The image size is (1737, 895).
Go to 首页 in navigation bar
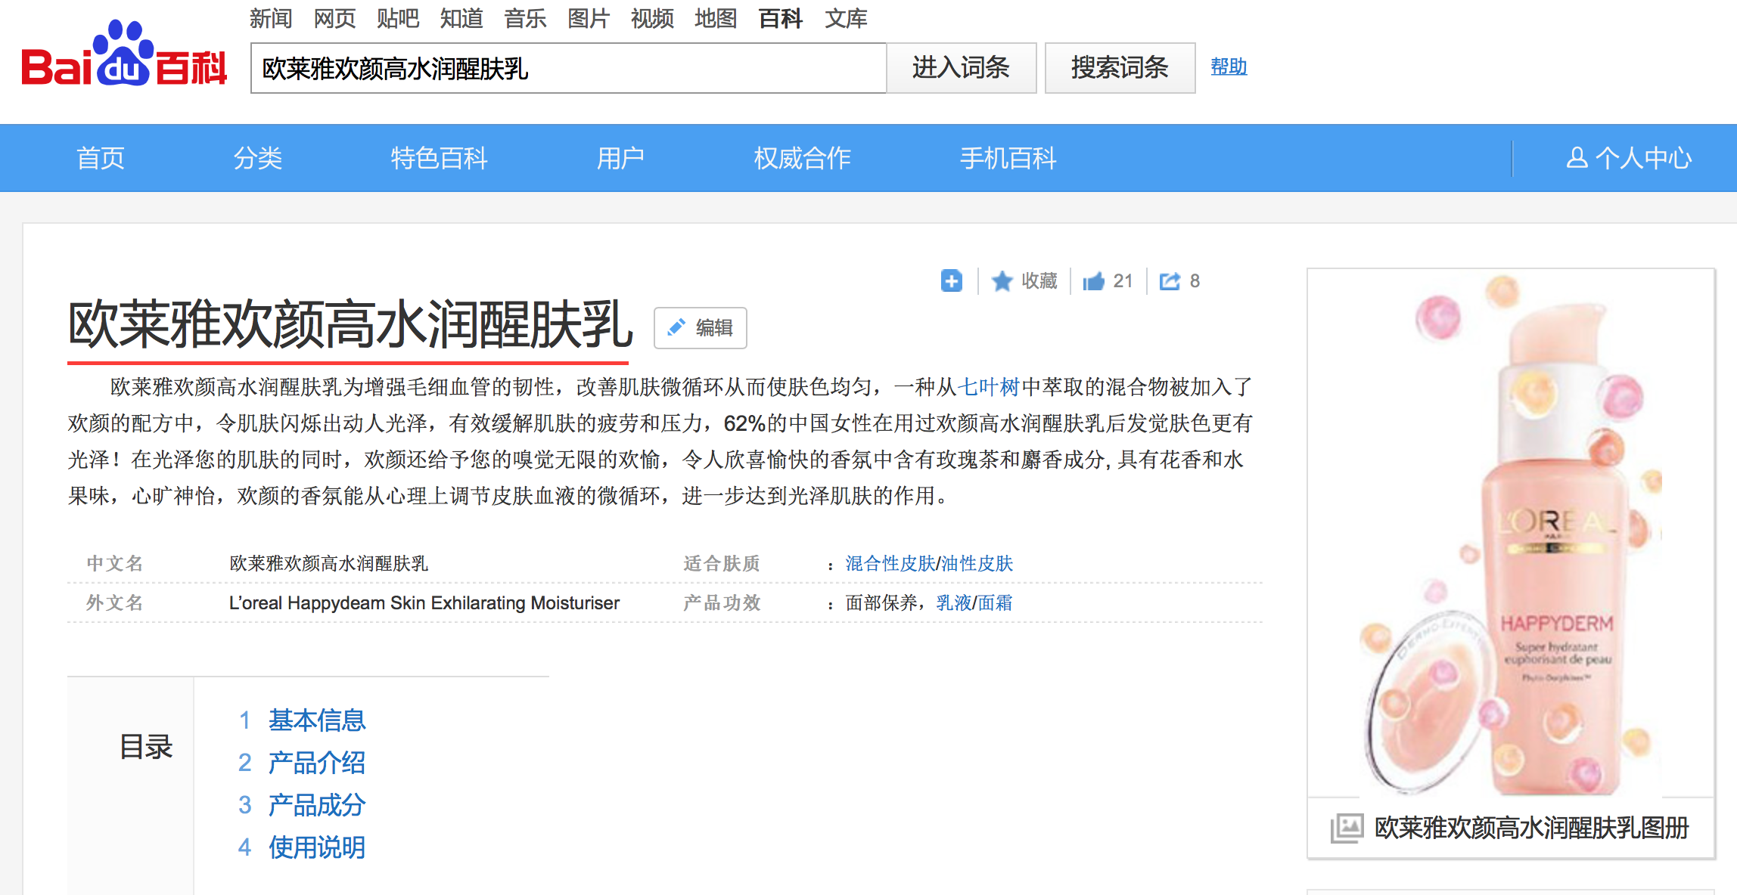point(100,158)
